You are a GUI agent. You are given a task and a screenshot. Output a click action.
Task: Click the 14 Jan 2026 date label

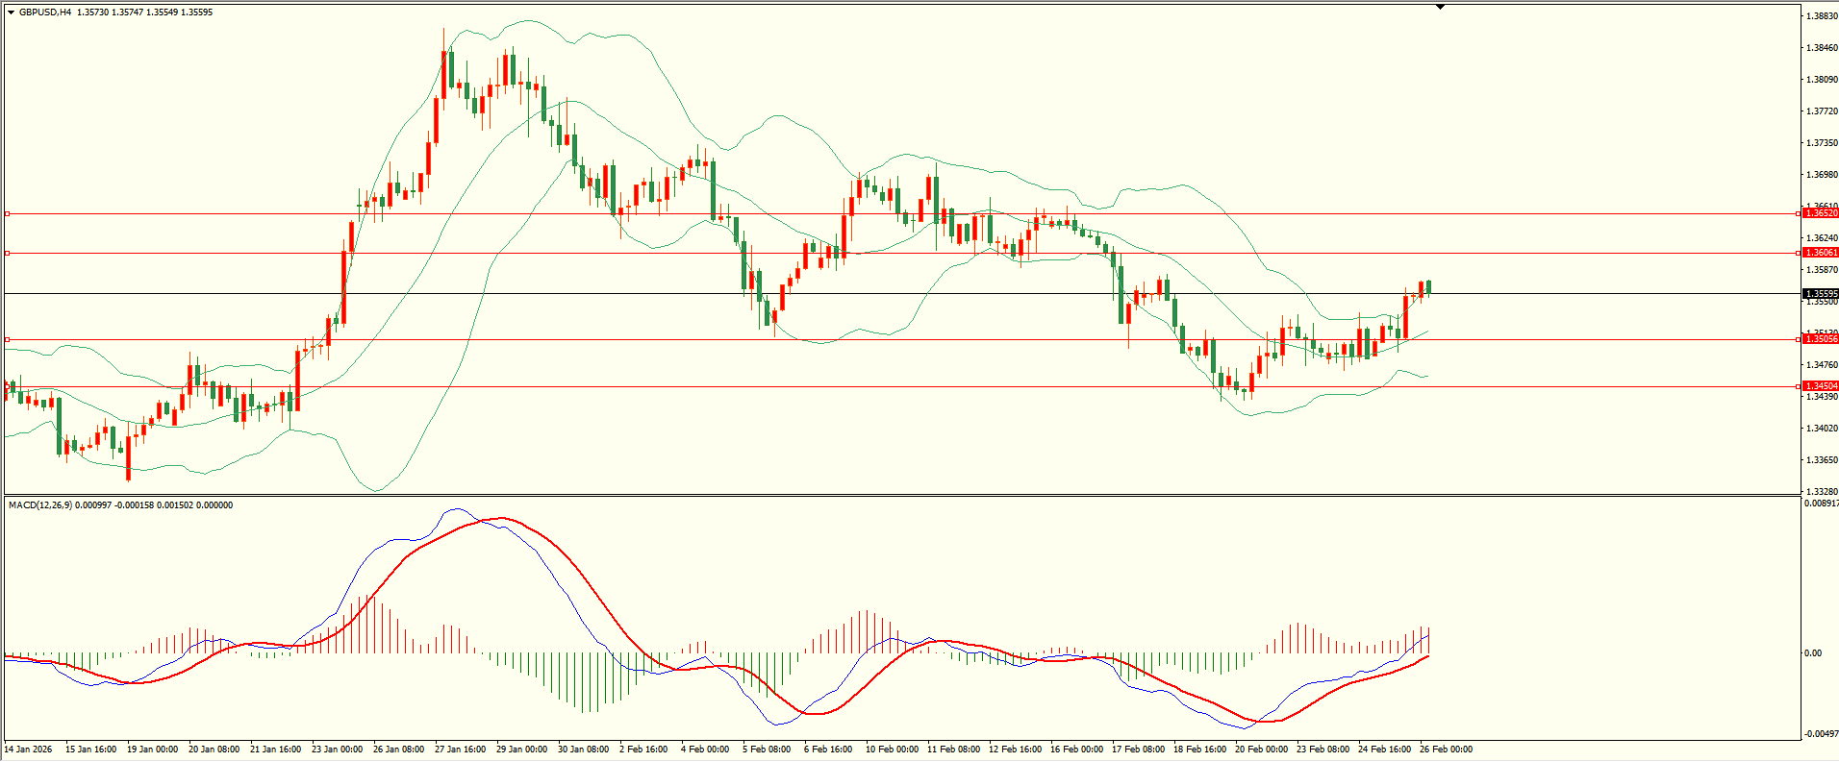(x=29, y=750)
